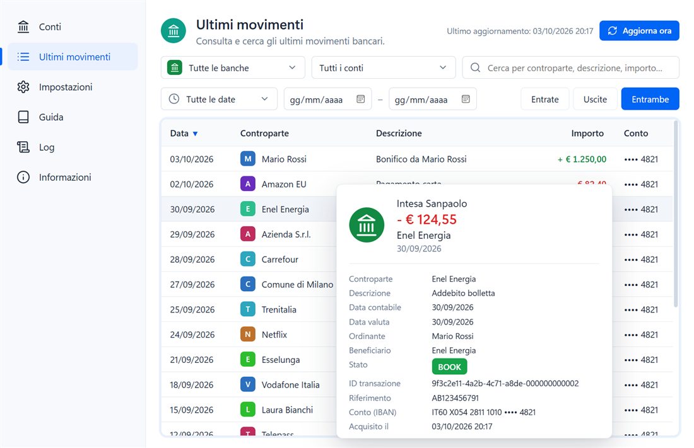Click the Esselunga avatar E icon
The width and height of the screenshot is (694, 448).
(x=248, y=360)
